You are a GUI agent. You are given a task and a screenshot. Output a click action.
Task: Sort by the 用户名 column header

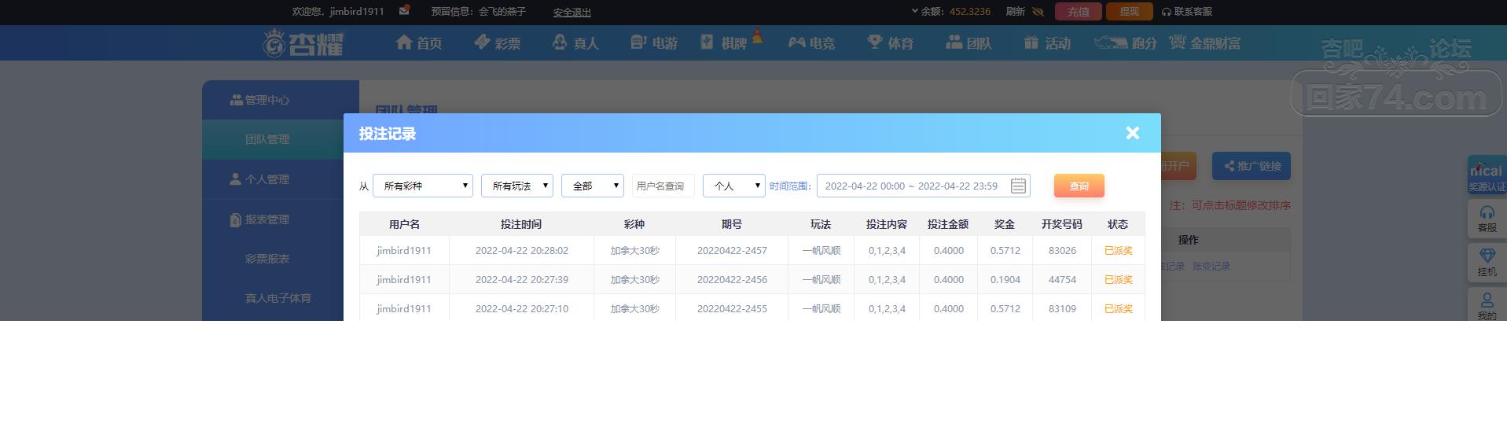point(404,224)
